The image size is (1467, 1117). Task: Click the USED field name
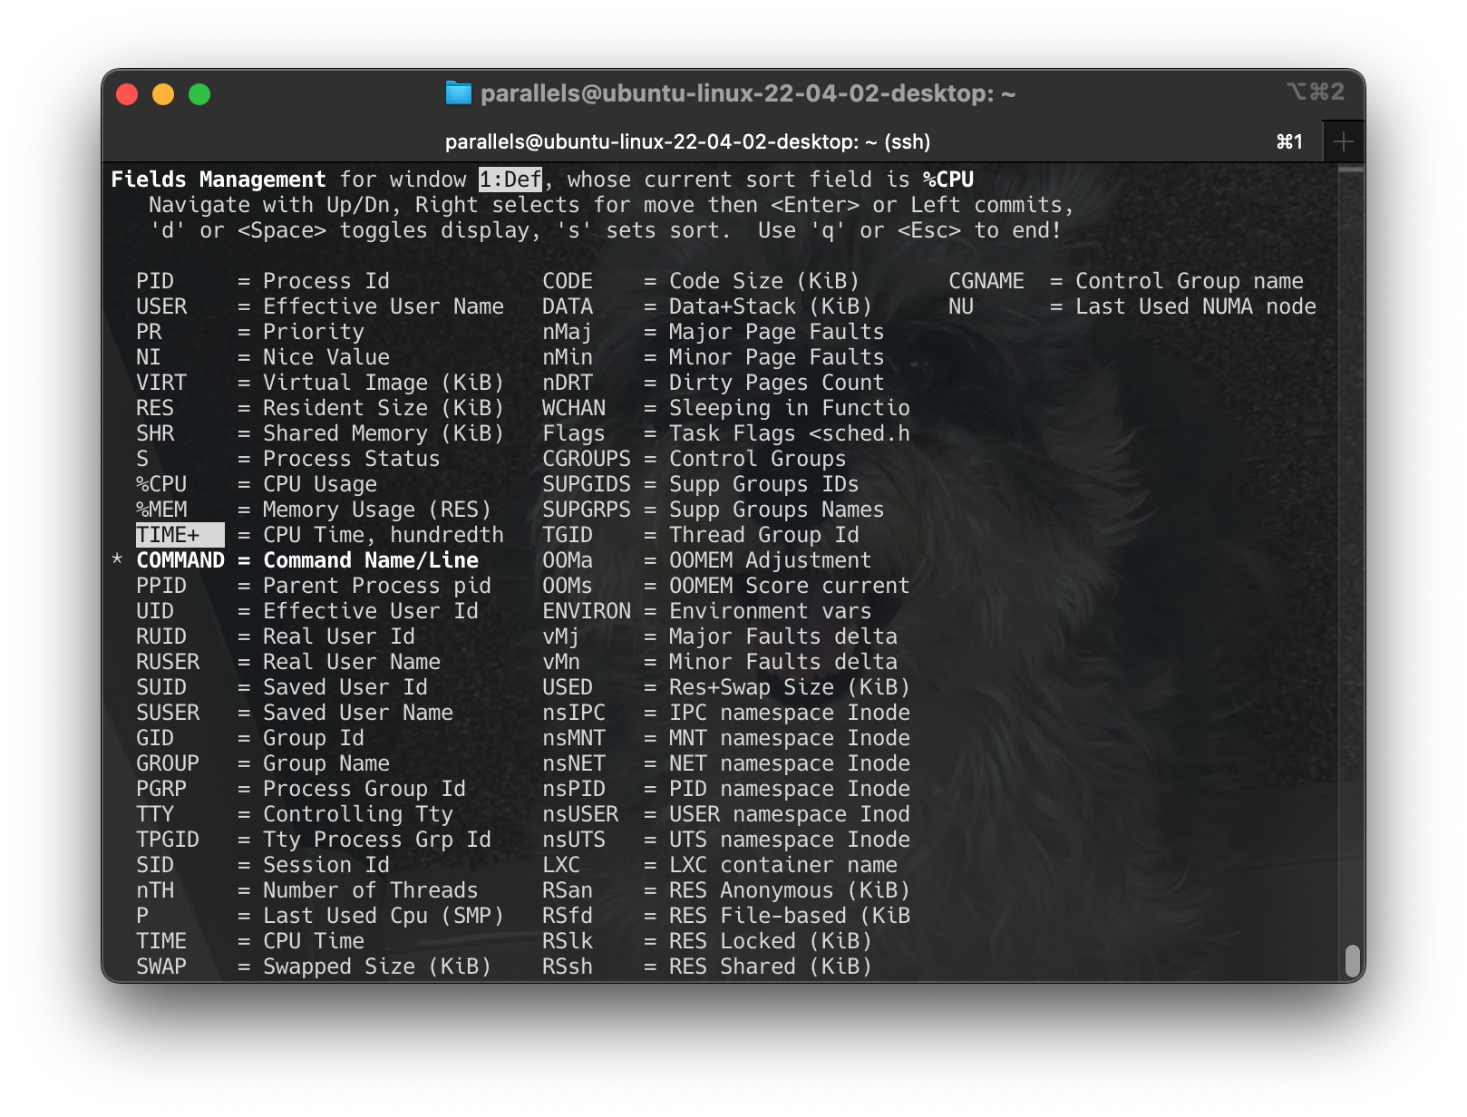click(568, 687)
